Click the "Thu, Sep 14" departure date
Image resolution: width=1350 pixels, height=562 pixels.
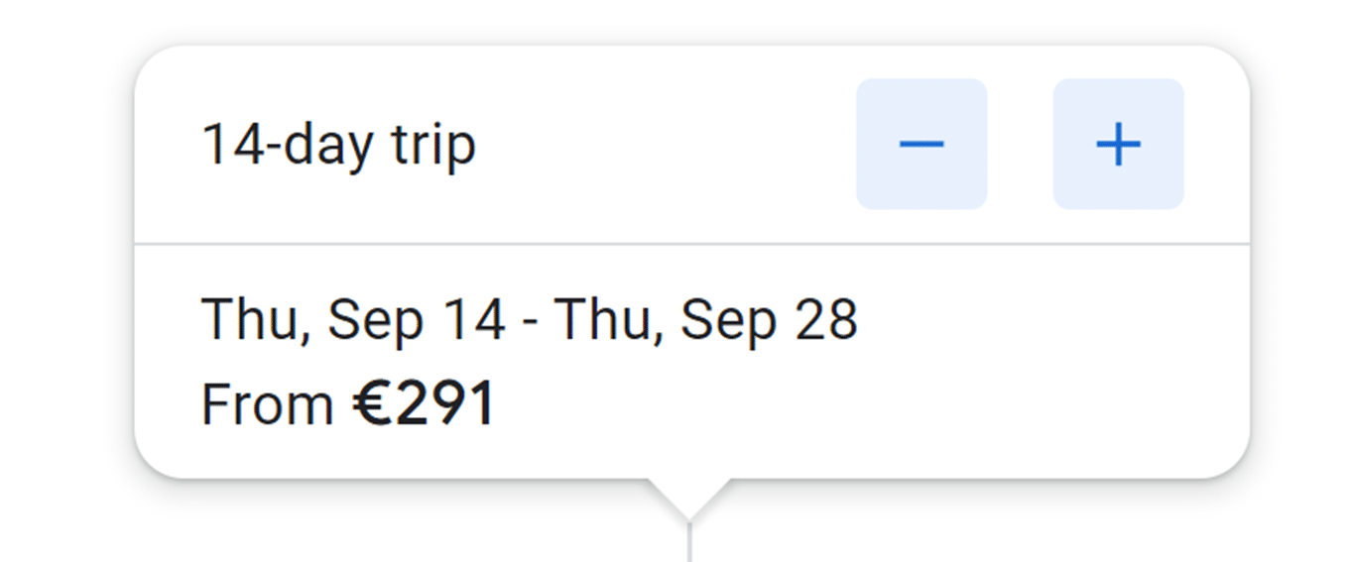click(352, 321)
